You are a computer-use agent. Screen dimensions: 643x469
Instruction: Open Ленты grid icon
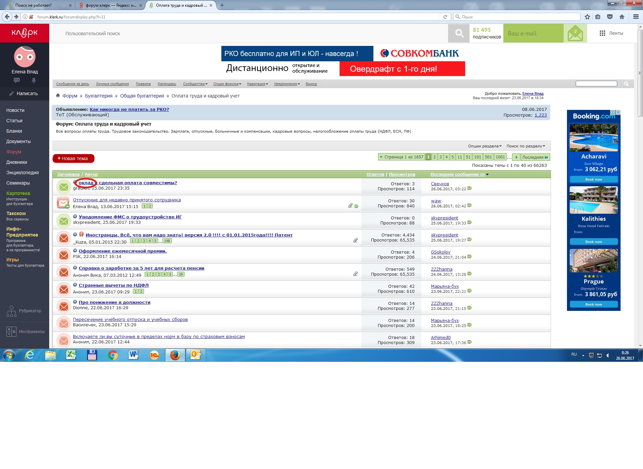pos(602,33)
